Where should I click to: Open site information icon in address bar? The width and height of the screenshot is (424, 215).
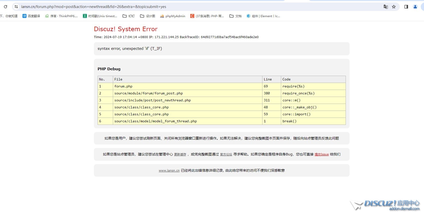pos(16,7)
